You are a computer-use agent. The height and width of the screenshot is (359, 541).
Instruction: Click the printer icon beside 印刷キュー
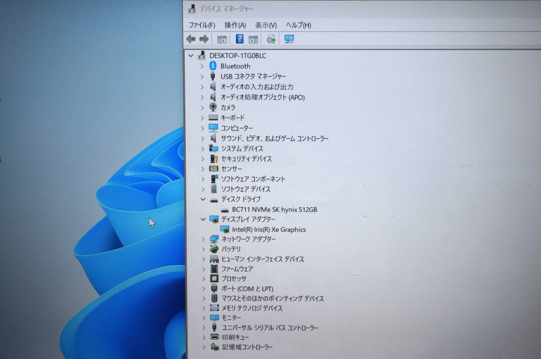click(x=215, y=337)
